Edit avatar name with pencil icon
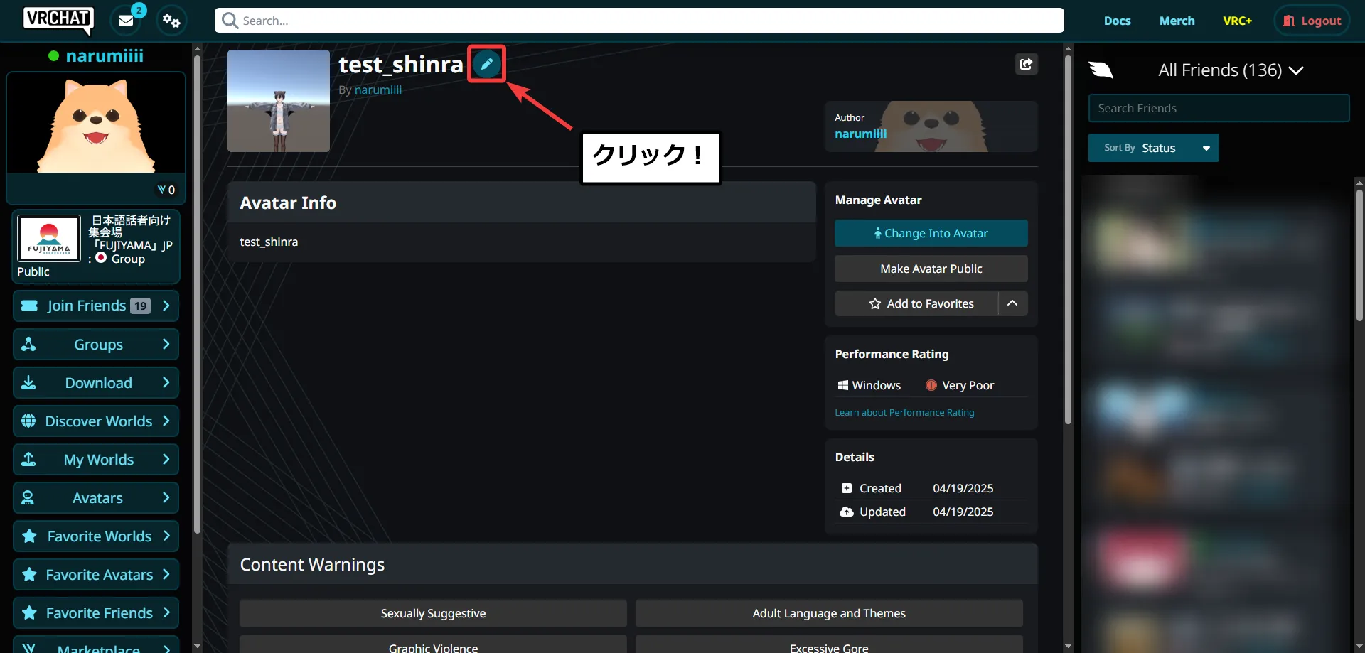The width and height of the screenshot is (1365, 653). [486, 64]
